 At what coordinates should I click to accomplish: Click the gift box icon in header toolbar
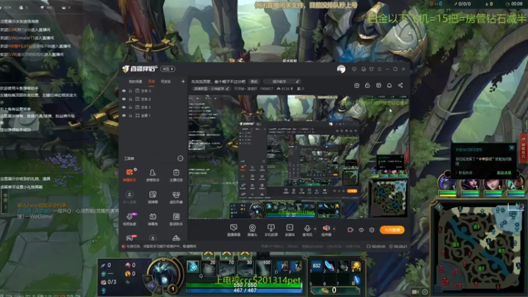pos(356,86)
